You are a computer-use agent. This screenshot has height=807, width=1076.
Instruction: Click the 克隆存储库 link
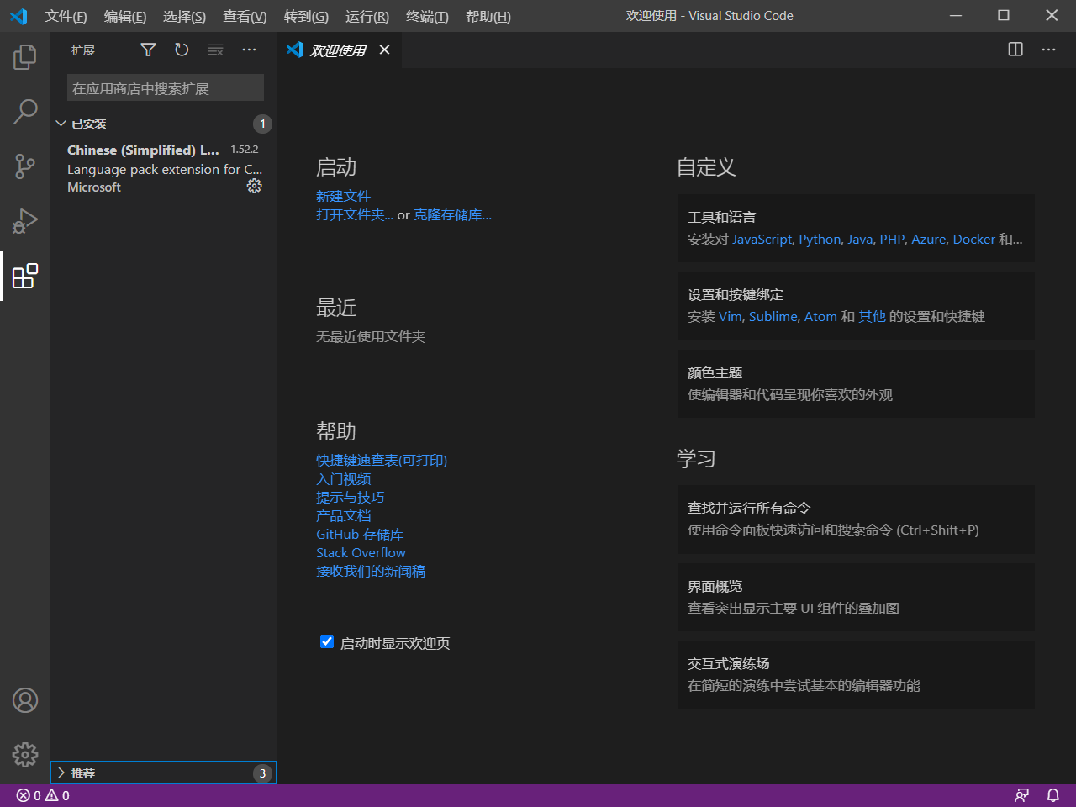coord(452,214)
